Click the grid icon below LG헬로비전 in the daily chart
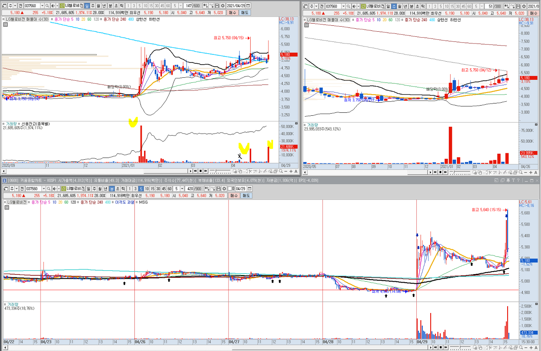Viewport: 541px width, 351px height. [5, 24]
